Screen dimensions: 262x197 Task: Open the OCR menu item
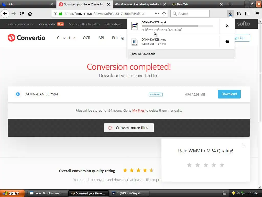tap(86, 38)
